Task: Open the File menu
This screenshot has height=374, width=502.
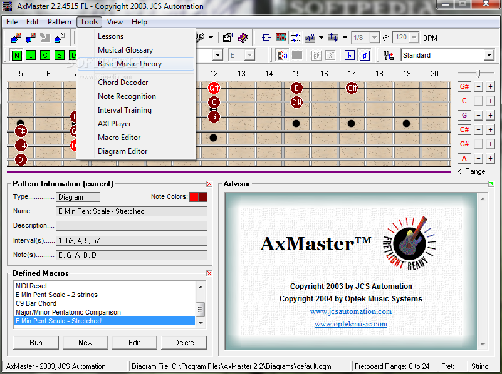Action: point(12,22)
